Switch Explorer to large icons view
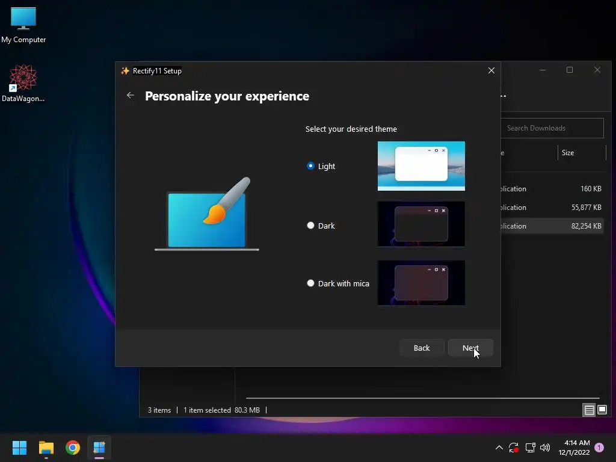The height and width of the screenshot is (462, 616). pos(602,410)
